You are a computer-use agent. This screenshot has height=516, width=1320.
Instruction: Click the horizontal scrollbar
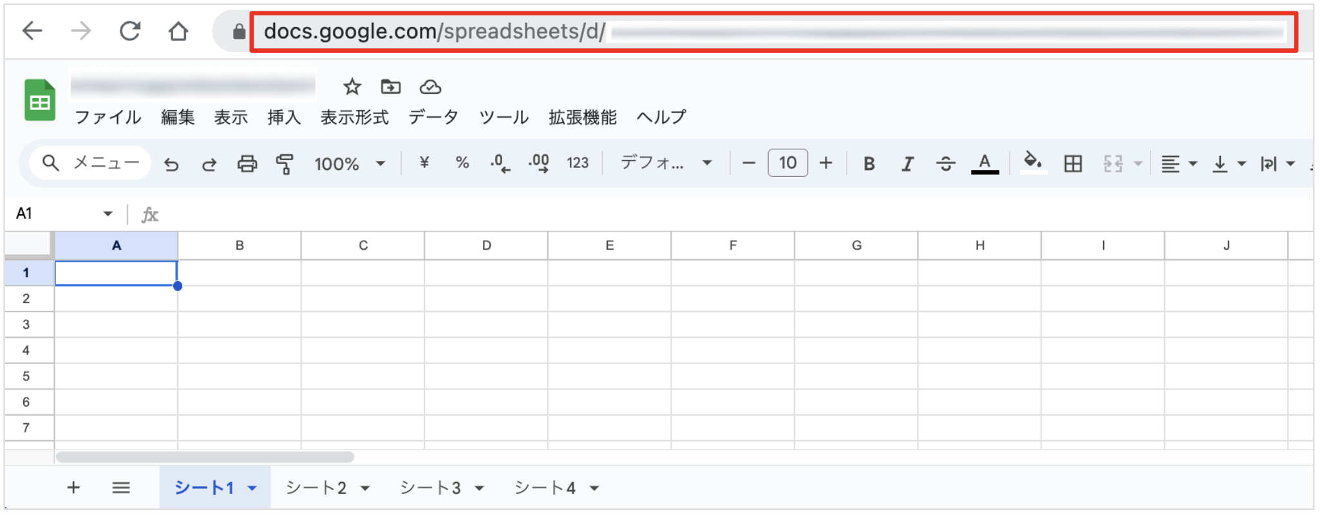[205, 457]
